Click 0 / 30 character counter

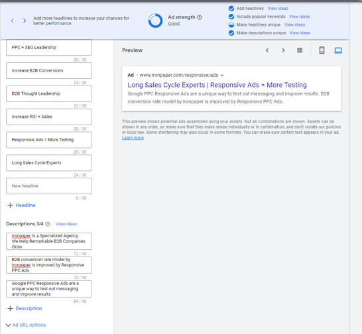point(81,198)
